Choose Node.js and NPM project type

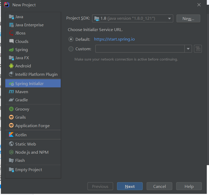[33, 152]
